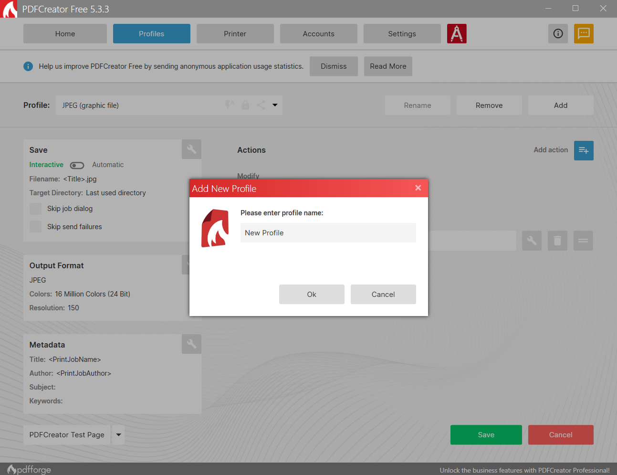This screenshot has width=617, height=475.
Task: Go to the Home tab
Action: (65, 34)
